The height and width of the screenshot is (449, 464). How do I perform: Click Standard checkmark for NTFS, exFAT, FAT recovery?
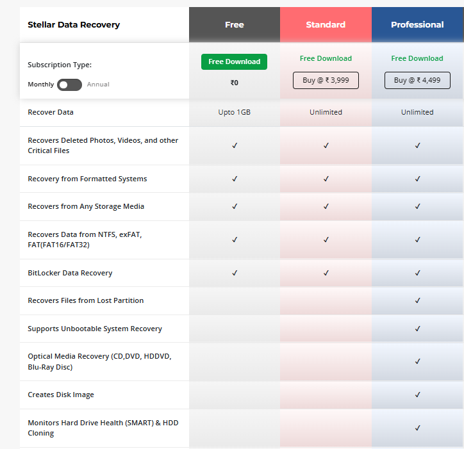click(x=326, y=240)
